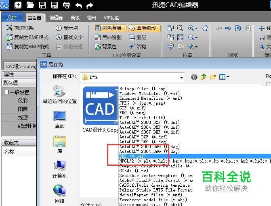Choose Bitmap Files (*.bmp) format
The image size is (271, 206).
coord(143,89)
